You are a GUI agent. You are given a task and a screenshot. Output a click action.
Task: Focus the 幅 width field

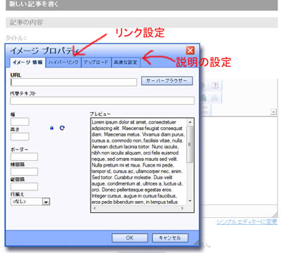click(x=20, y=122)
